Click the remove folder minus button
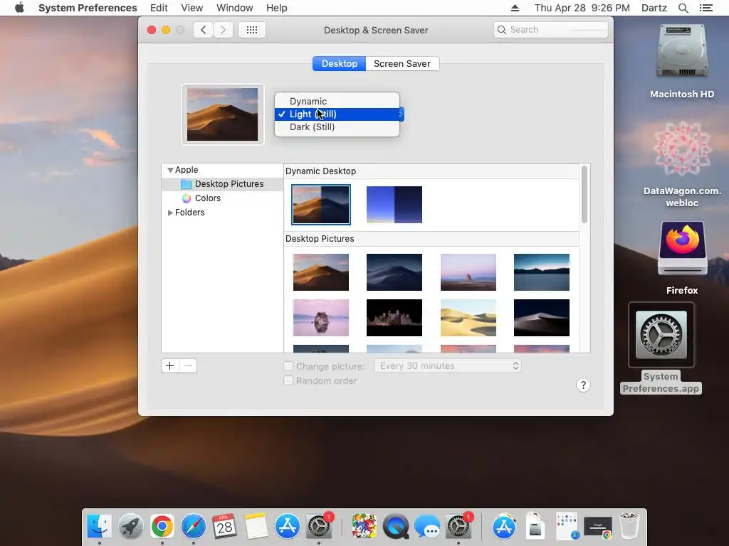 [x=188, y=366]
